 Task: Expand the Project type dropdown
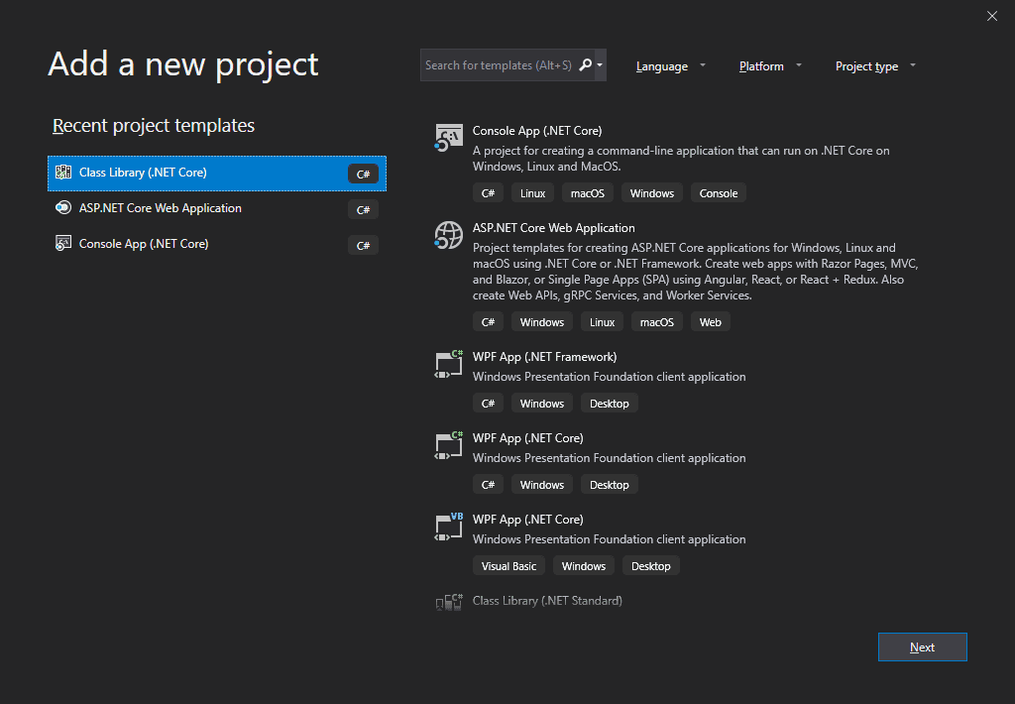(x=875, y=66)
